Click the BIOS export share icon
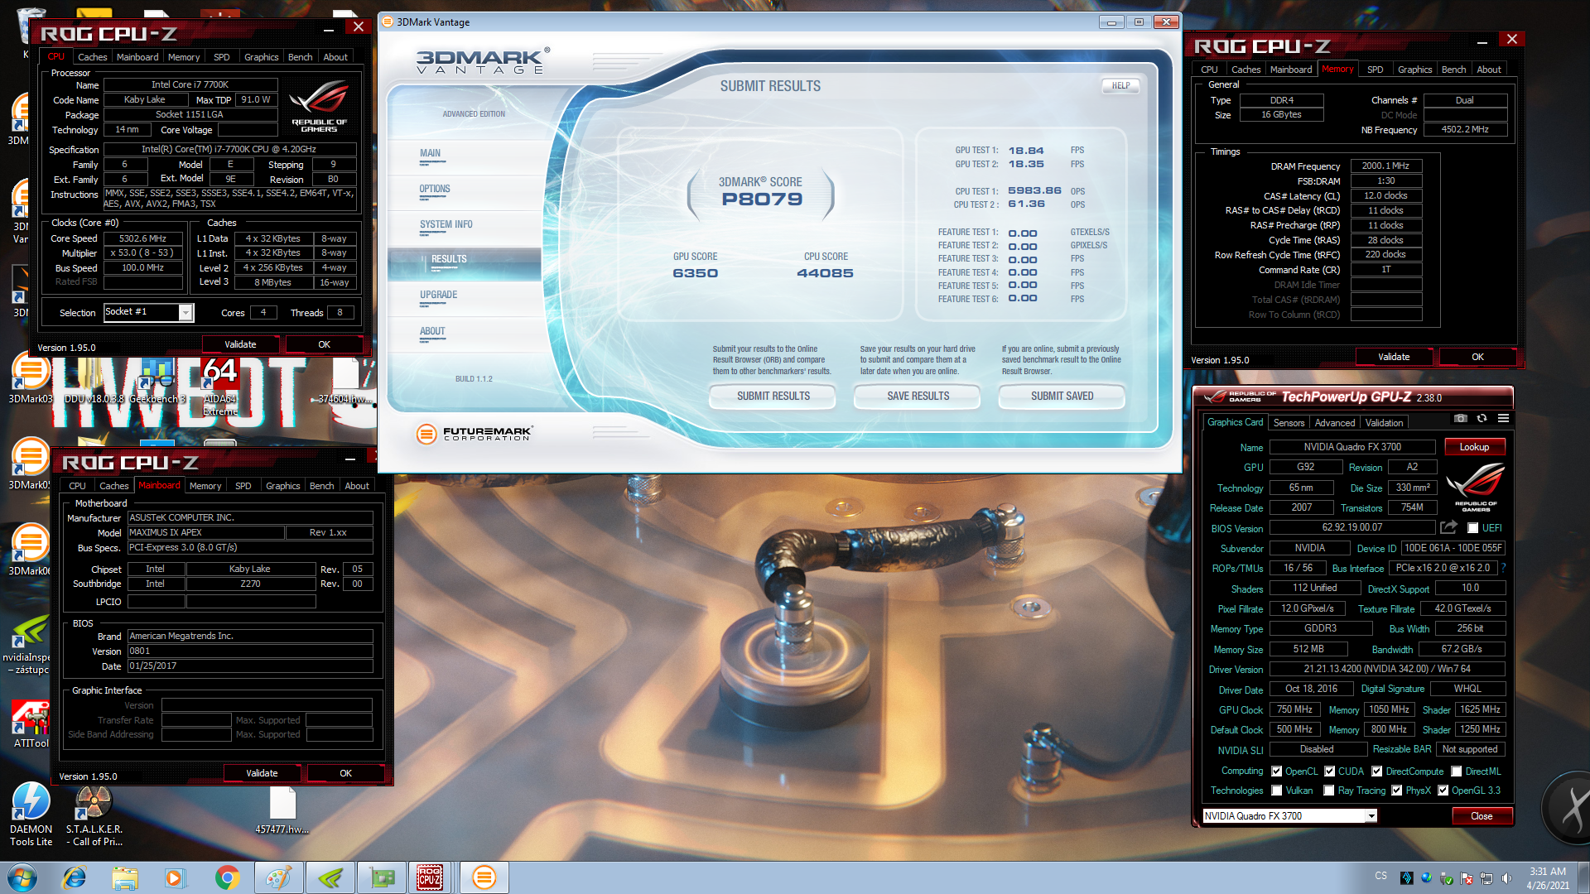The width and height of the screenshot is (1590, 894). pyautogui.click(x=1448, y=527)
